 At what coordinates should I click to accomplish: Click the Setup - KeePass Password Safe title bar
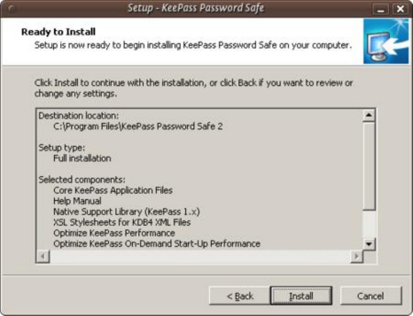pos(195,8)
